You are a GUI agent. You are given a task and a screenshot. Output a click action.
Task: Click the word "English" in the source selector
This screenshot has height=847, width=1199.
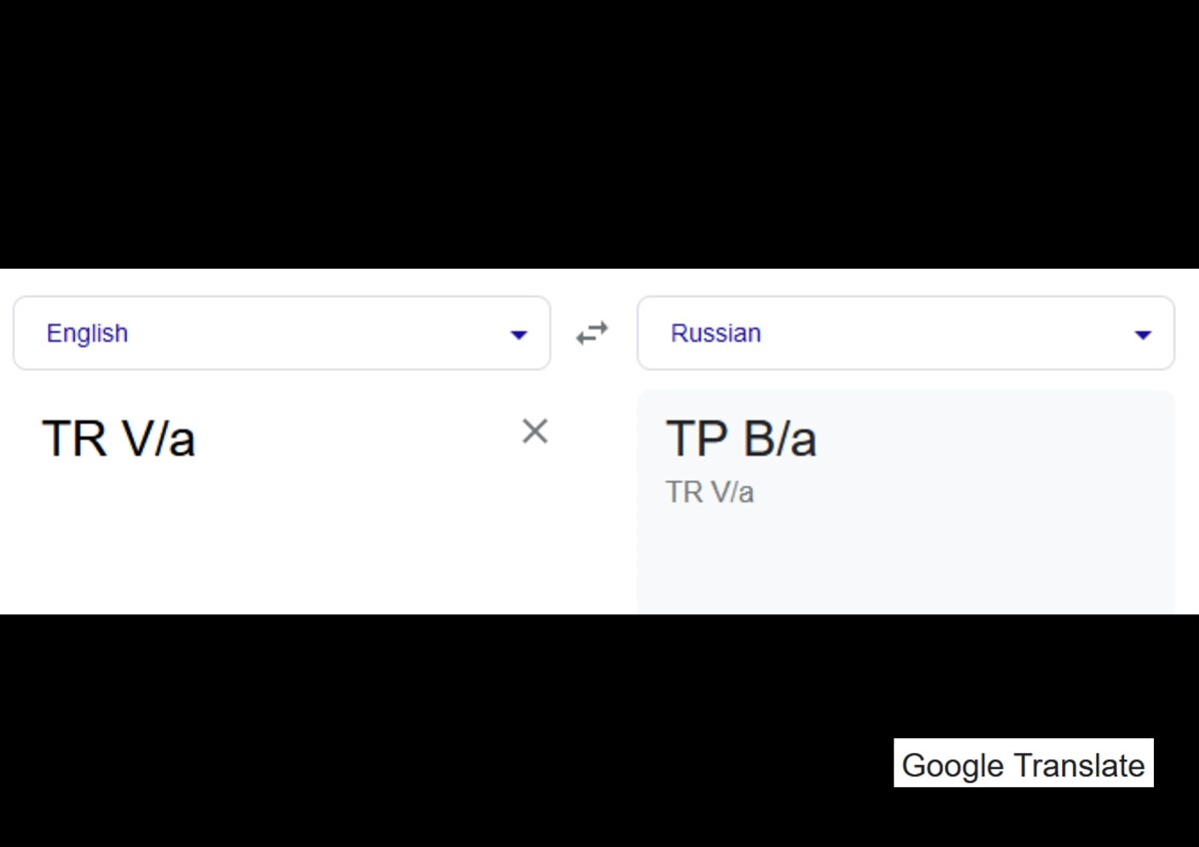point(87,334)
